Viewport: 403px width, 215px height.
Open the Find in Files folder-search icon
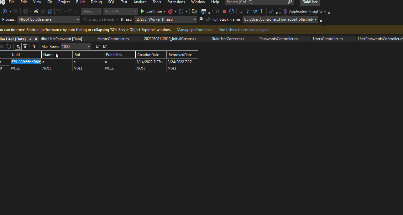pyautogui.click(x=194, y=11)
